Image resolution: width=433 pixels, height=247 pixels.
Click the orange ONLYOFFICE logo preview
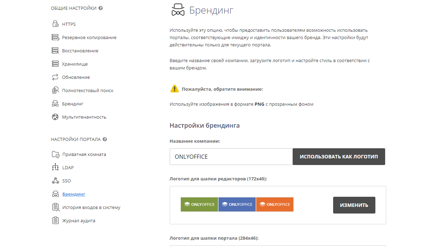275,204
